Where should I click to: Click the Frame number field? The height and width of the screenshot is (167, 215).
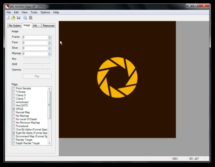tap(35, 37)
